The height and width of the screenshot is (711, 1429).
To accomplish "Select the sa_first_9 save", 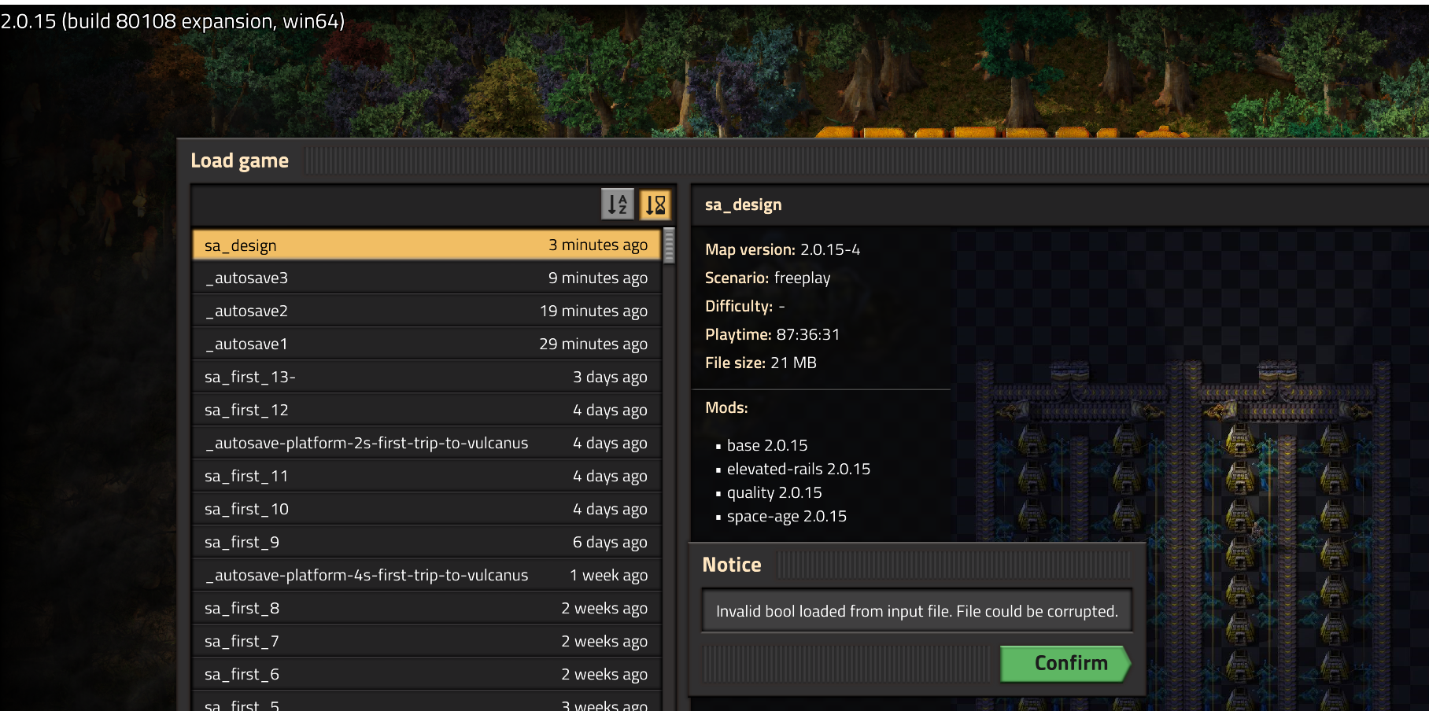I will [426, 542].
